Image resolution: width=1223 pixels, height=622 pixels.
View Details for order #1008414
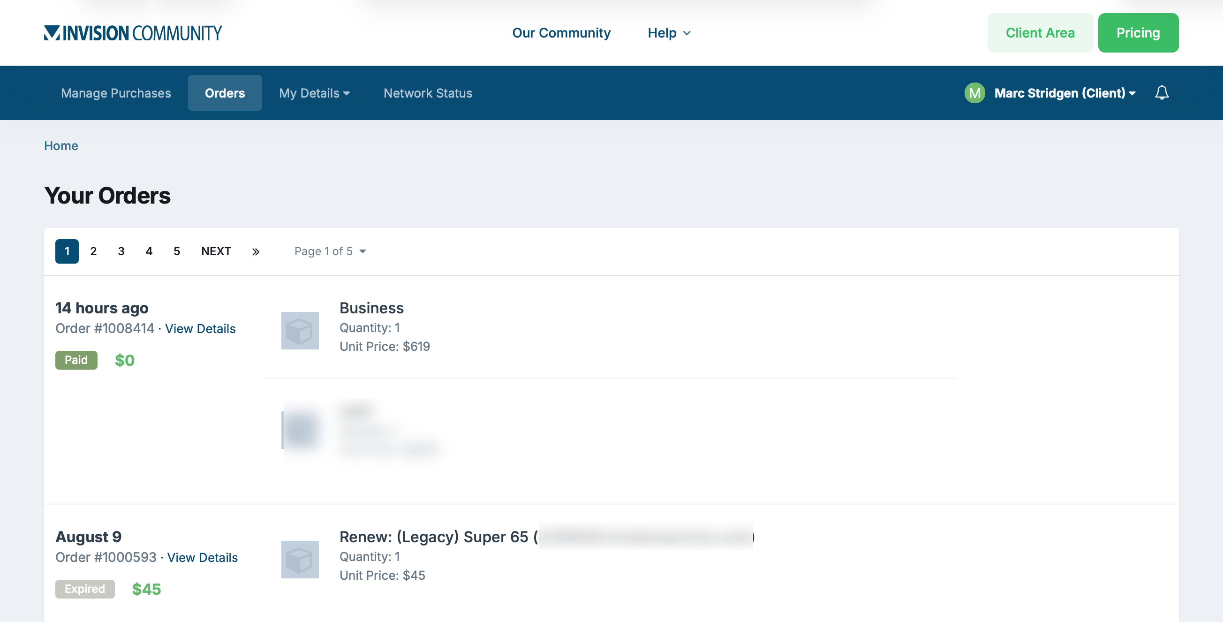pos(200,328)
